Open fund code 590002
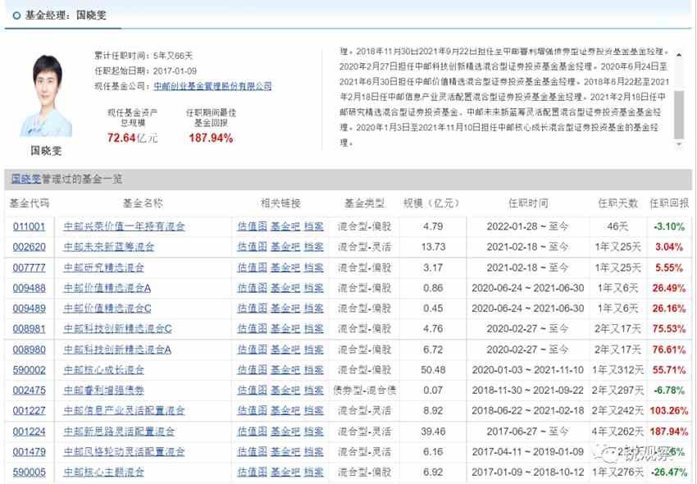Screen dimensions: 697x484 click(29, 370)
